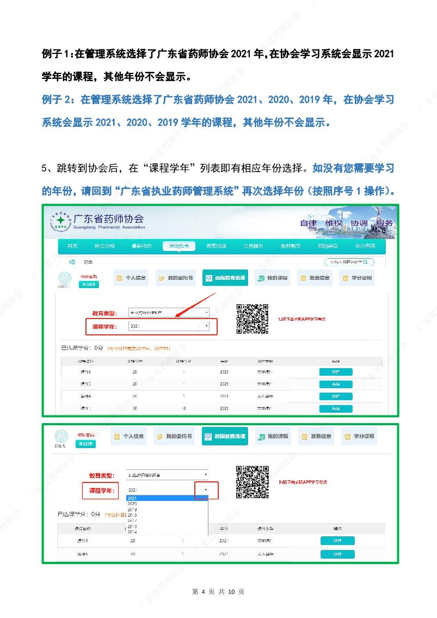437x618 pixels.
Task: Click the user avatar in the screenshot with the GDPA header
Action: click(x=65, y=278)
